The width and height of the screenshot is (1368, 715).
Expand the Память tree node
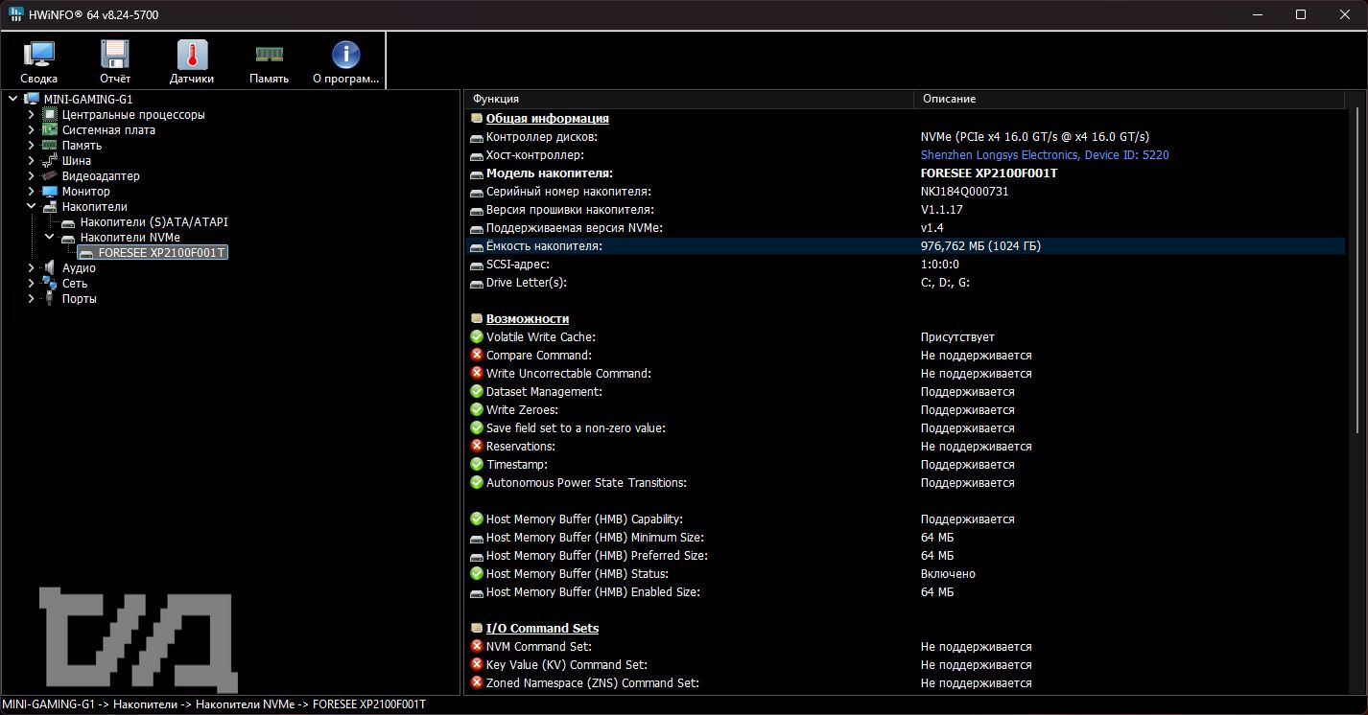pos(31,146)
